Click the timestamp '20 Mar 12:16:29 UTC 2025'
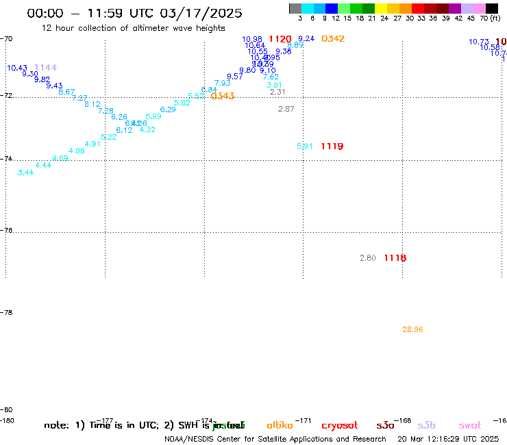Viewport: 507px width, 445px height. (x=448, y=440)
